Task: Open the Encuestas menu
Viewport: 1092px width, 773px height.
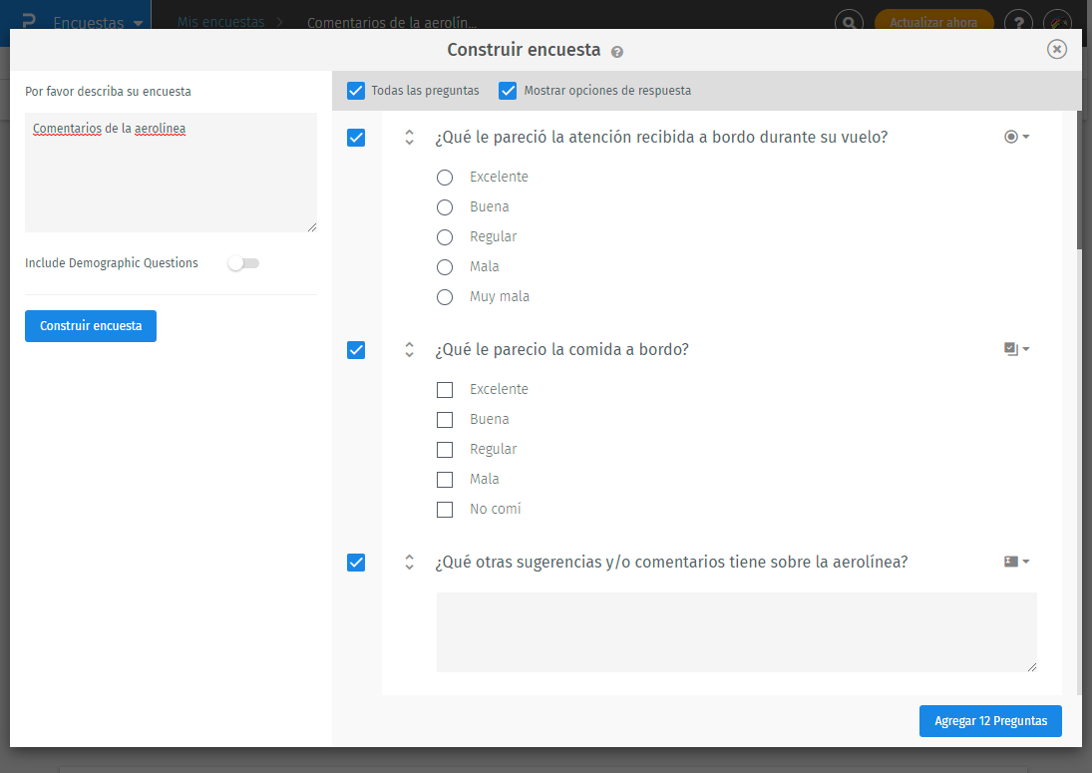Action: pyautogui.click(x=98, y=22)
